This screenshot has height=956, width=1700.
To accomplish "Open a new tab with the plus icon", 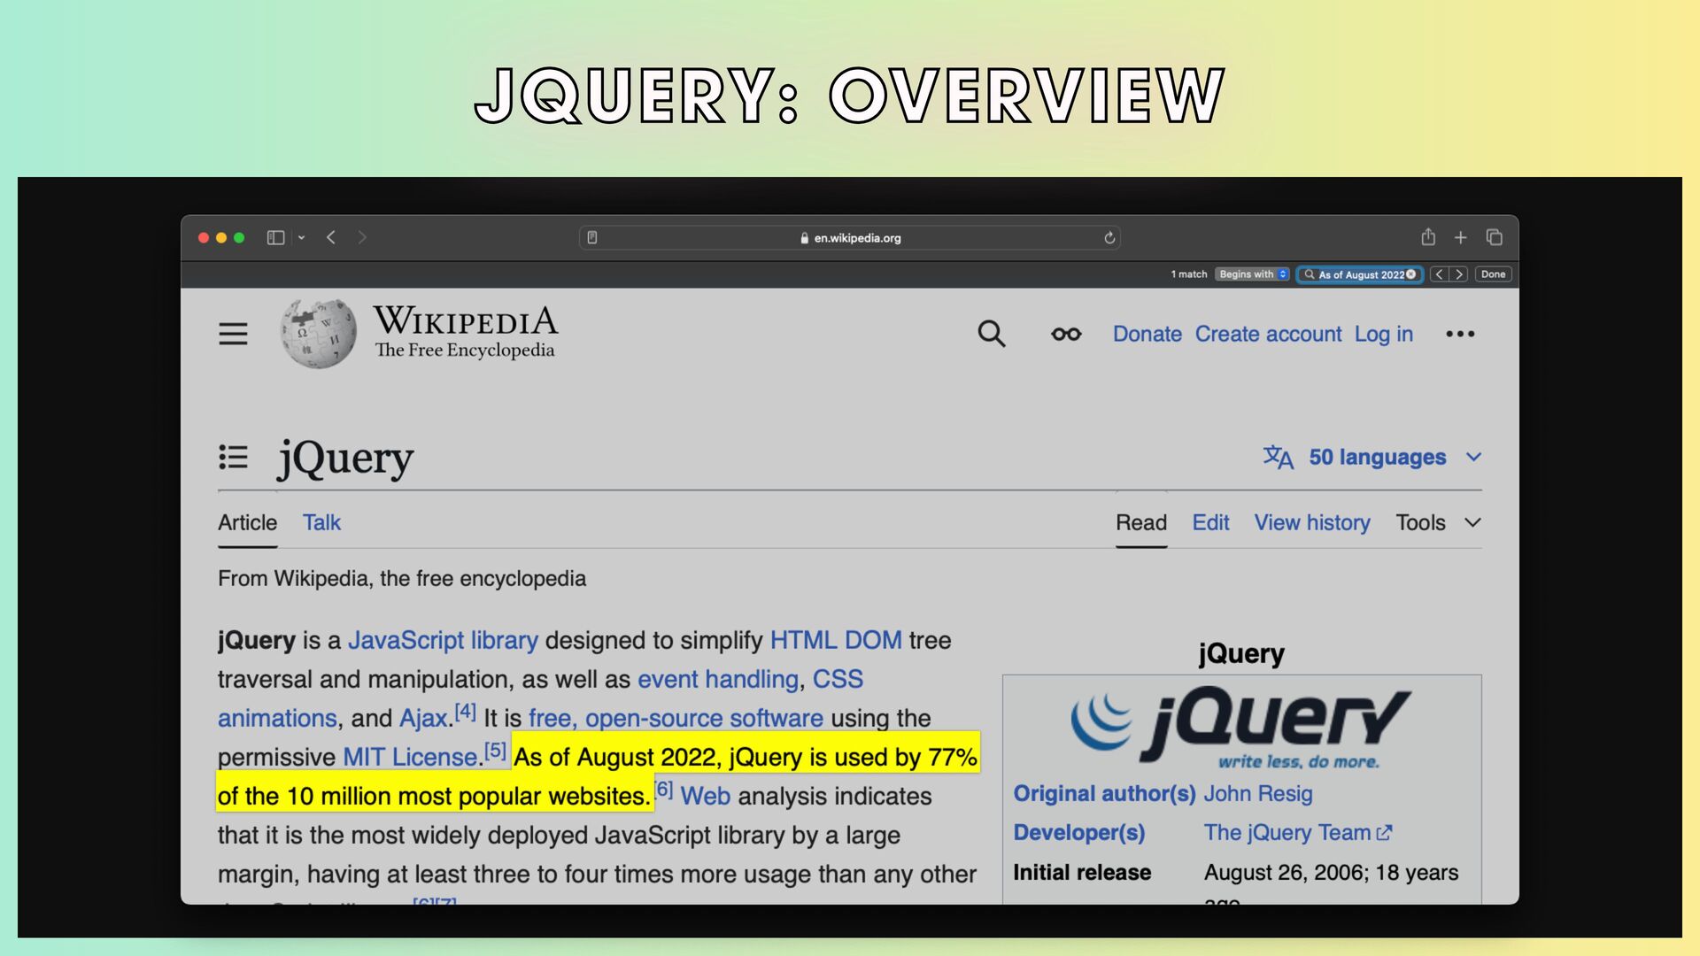I will (x=1461, y=237).
